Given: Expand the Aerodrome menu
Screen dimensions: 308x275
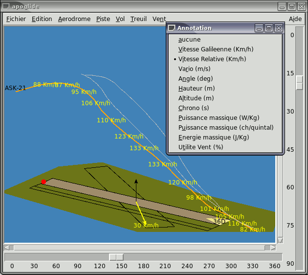Looking at the screenshot, I should pyautogui.click(x=74, y=19).
